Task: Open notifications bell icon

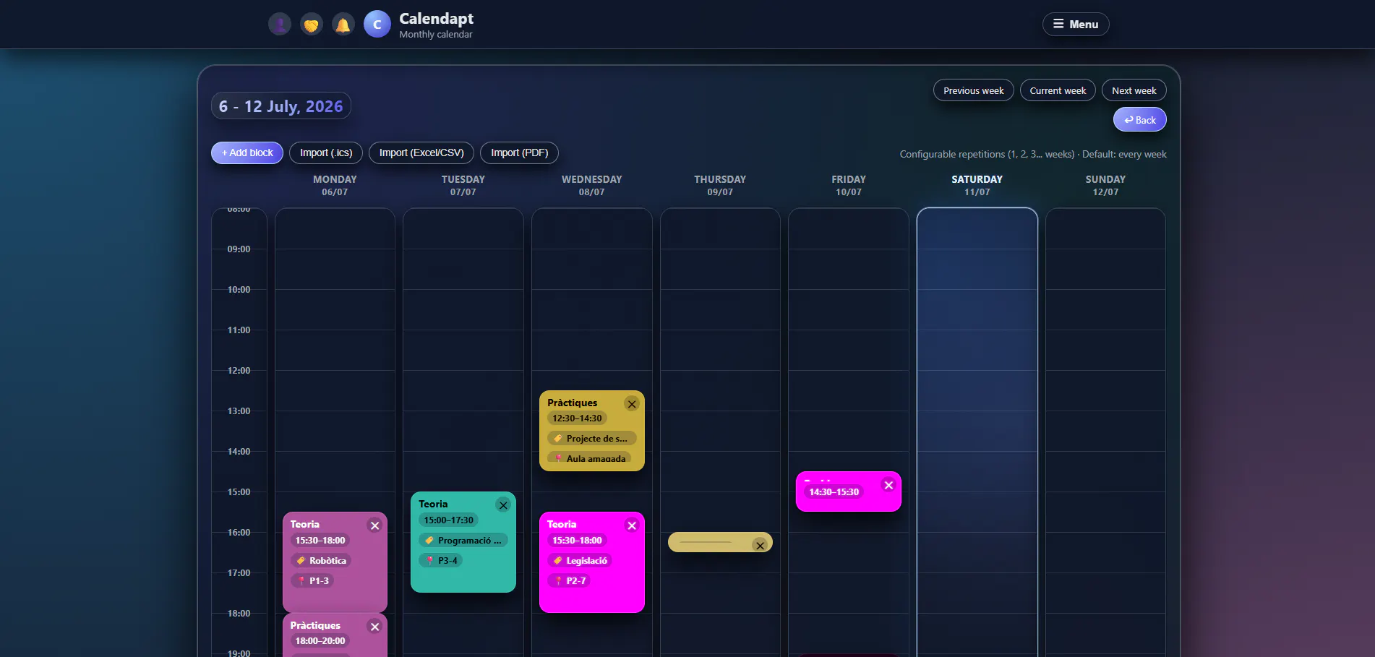Action: 343,25
